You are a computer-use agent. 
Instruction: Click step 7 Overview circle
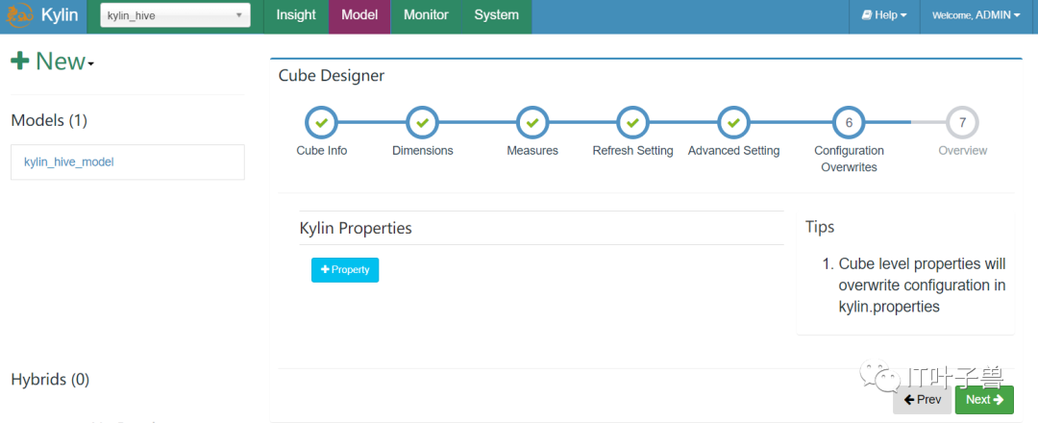(x=962, y=122)
